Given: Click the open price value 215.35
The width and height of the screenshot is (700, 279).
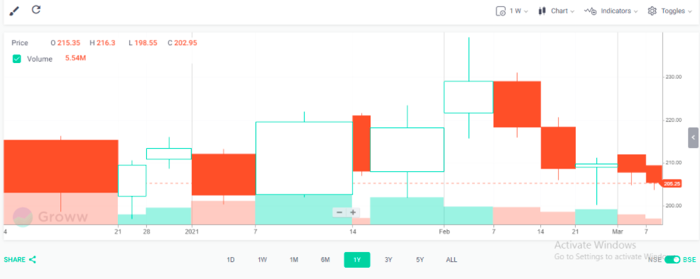Looking at the screenshot, I should coord(68,43).
